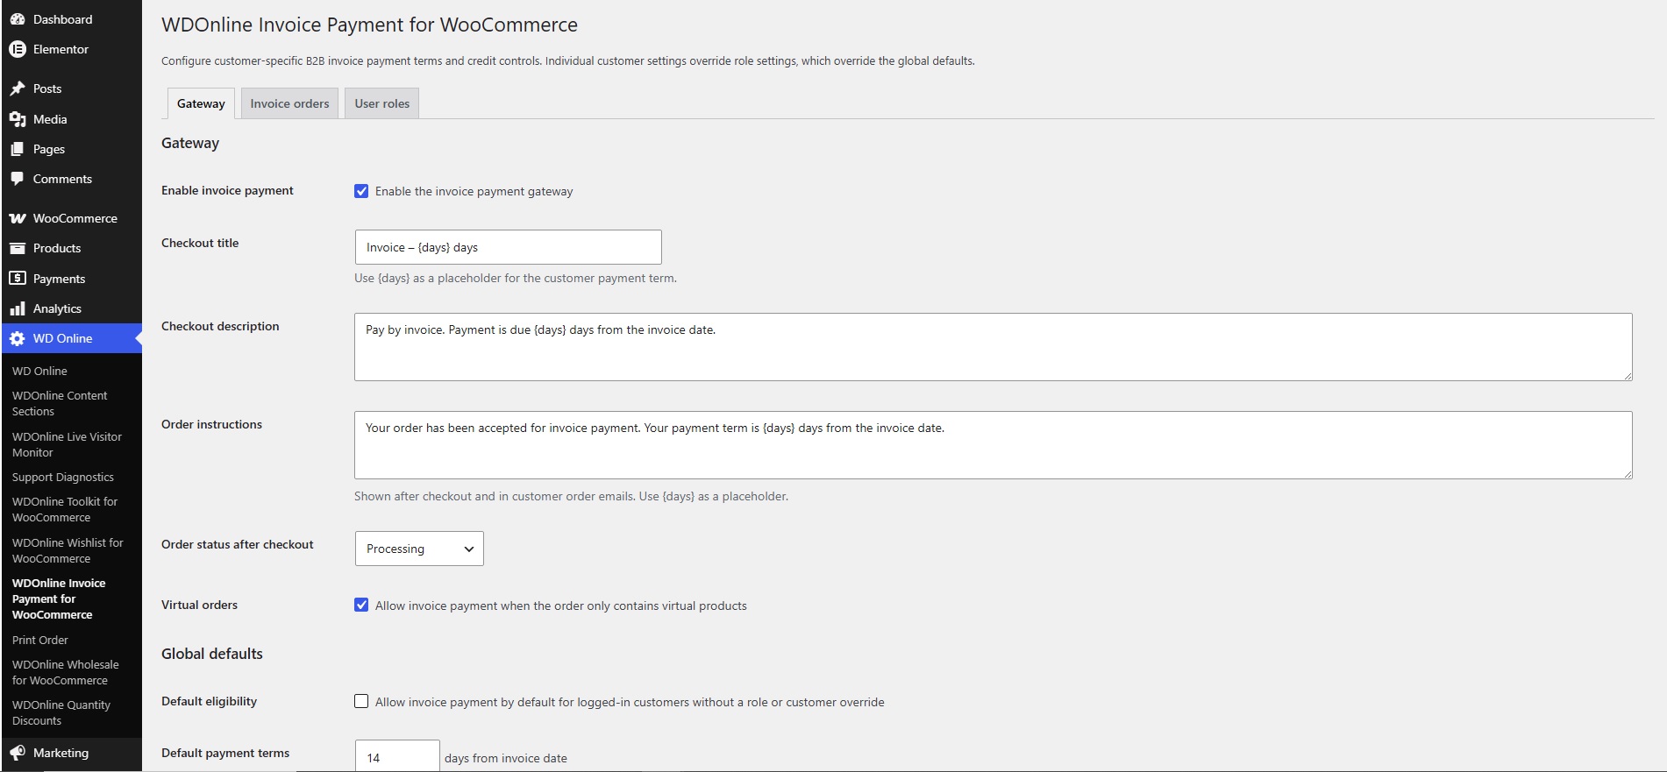Click the Comments bubble icon

pos(18,179)
